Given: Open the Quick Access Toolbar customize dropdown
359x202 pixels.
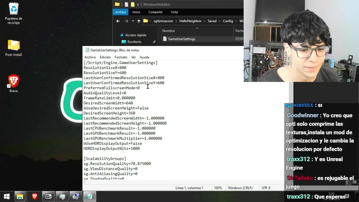Looking at the screenshot, I should (x=138, y=4).
